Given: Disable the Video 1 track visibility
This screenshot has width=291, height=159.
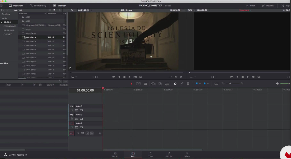Looking at the screenshot, I should [x=81, y=127].
